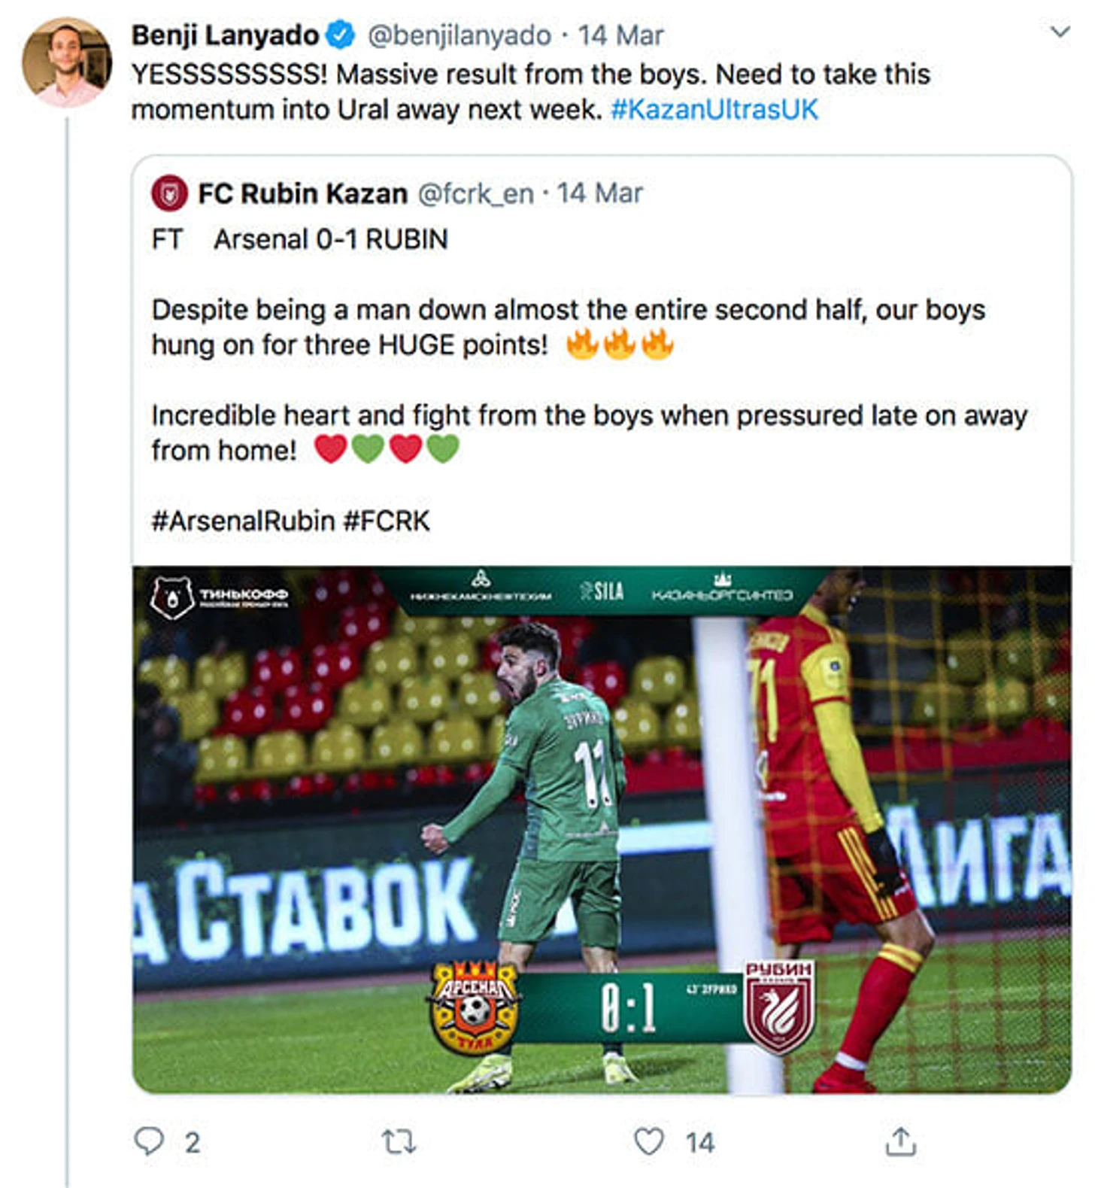The height and width of the screenshot is (1188, 1098).
Task: Click the 14 Mar timestamp on Benji's tweet
Action: (620, 35)
